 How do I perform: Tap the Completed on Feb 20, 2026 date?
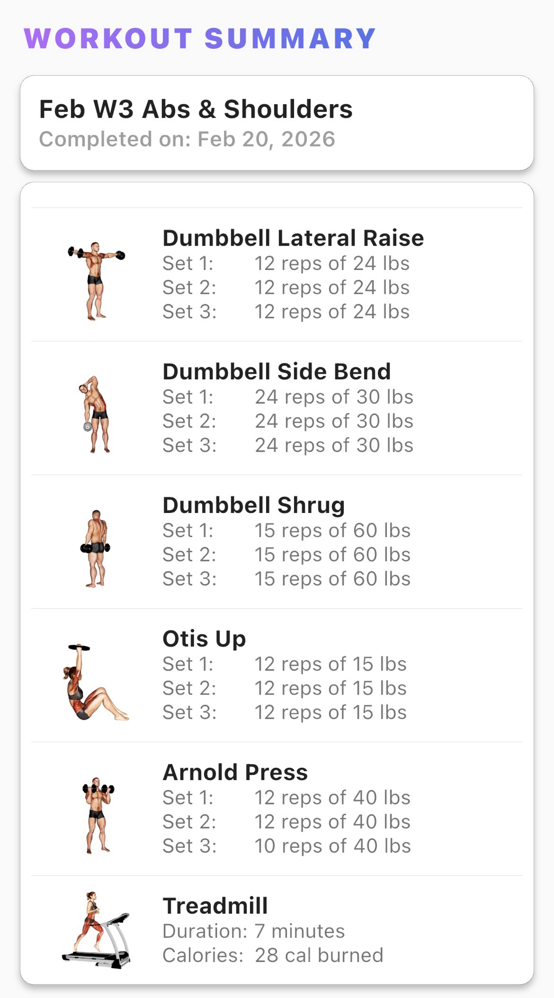[187, 139]
